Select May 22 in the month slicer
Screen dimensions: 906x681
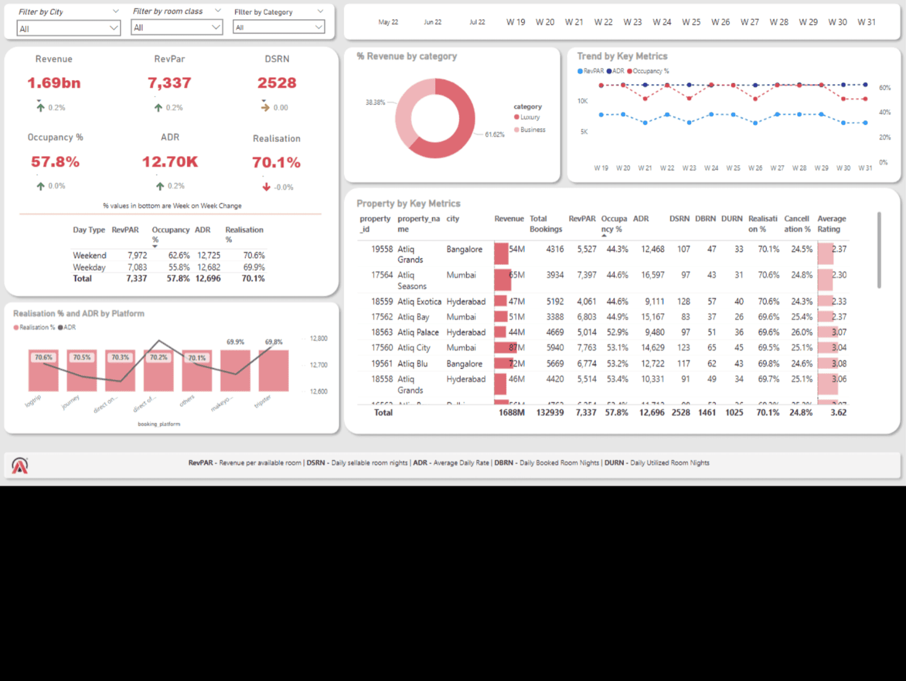click(388, 22)
